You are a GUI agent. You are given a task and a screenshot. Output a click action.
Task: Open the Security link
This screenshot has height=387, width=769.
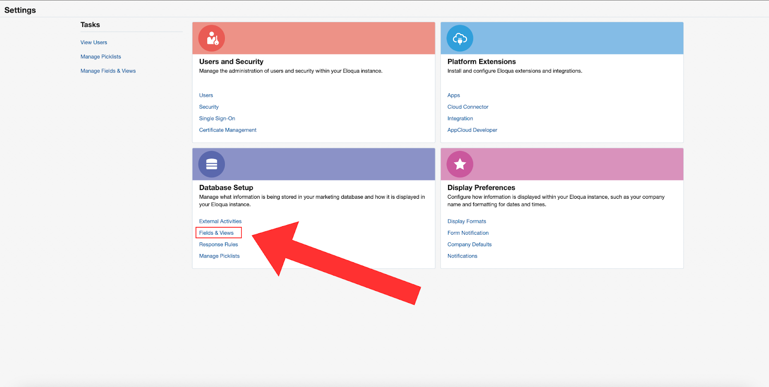209,107
